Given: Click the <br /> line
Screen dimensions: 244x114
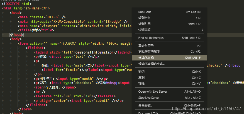Looking at the screenshot, I should click(40, 92).
